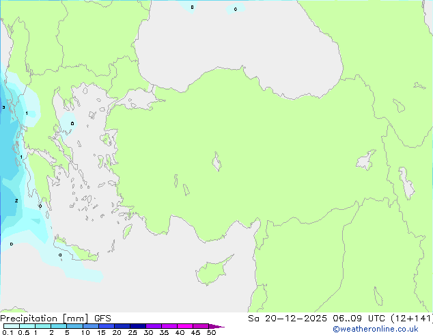Click the violet swatch between 30 and 35
The width and height of the screenshot is (433, 335).
point(154,326)
